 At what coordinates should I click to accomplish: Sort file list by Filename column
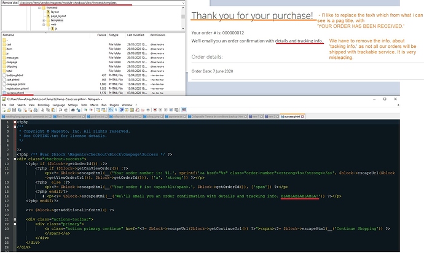[x=9, y=35]
